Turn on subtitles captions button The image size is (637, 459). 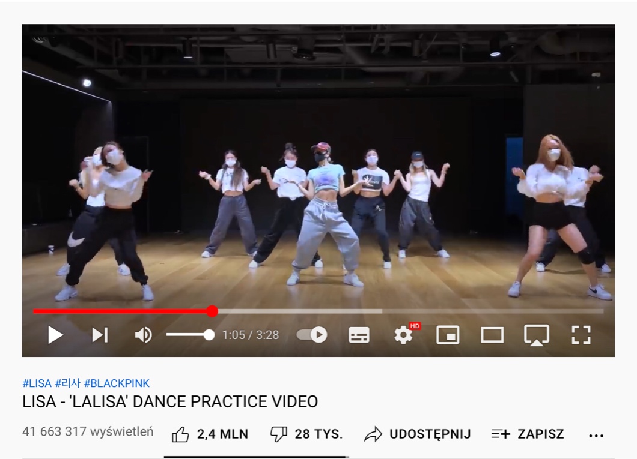[359, 335]
